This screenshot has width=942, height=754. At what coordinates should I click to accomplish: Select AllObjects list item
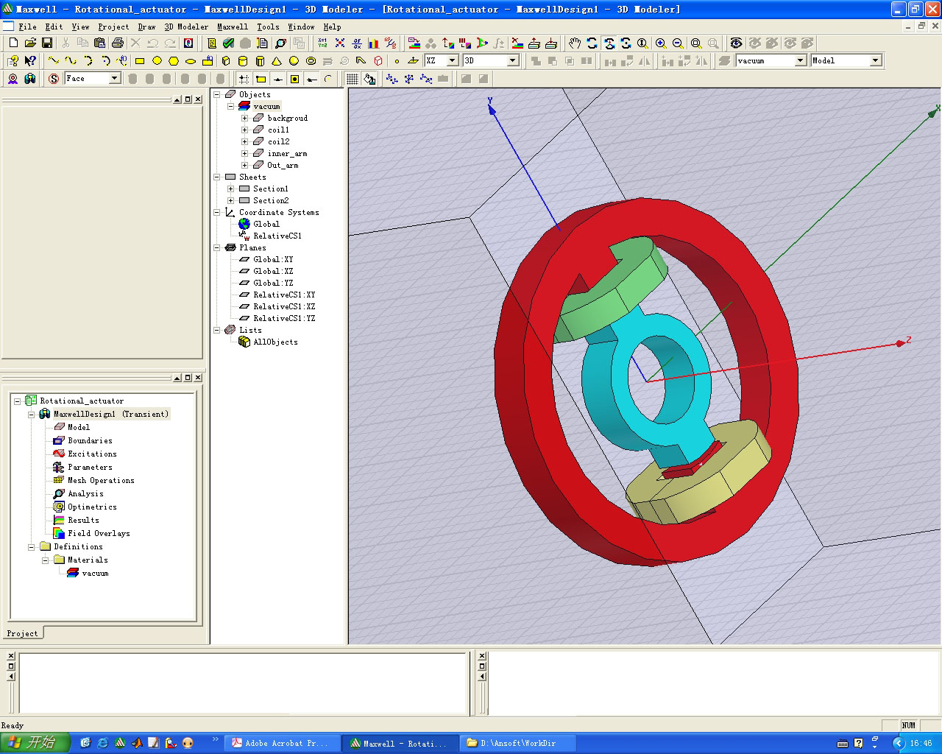[x=275, y=342]
